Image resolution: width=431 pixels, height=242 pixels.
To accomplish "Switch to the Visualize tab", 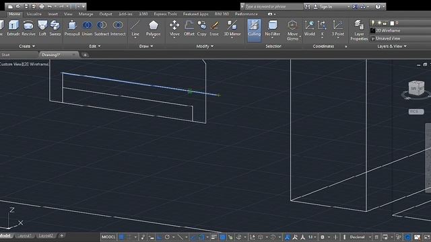I will tap(34, 13).
